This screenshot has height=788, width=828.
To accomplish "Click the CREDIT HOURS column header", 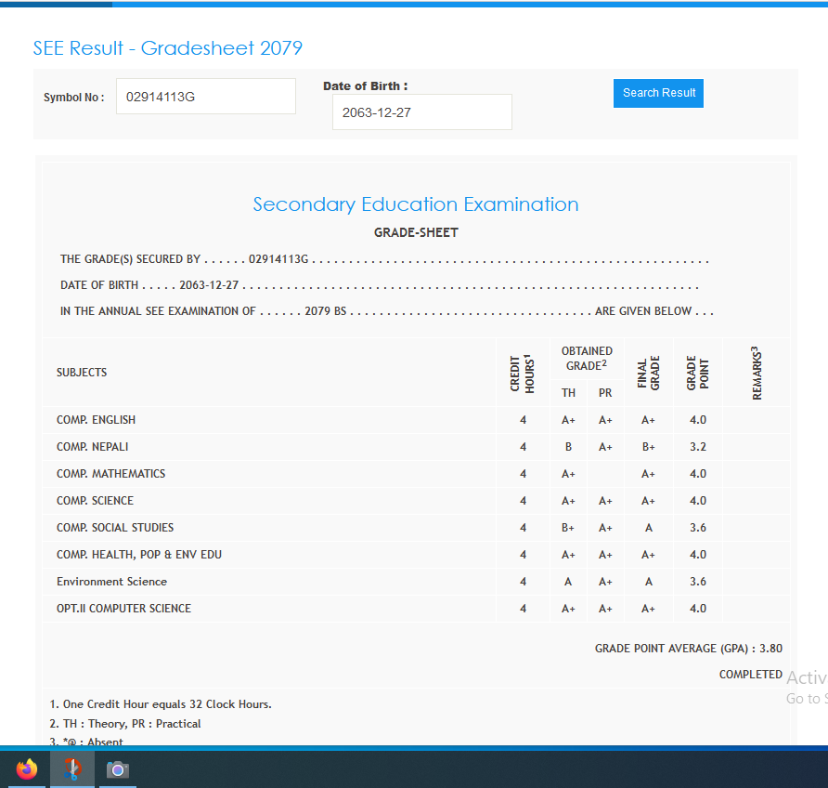I will (x=523, y=373).
